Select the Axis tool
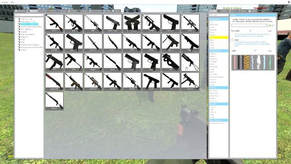 tap(211, 22)
